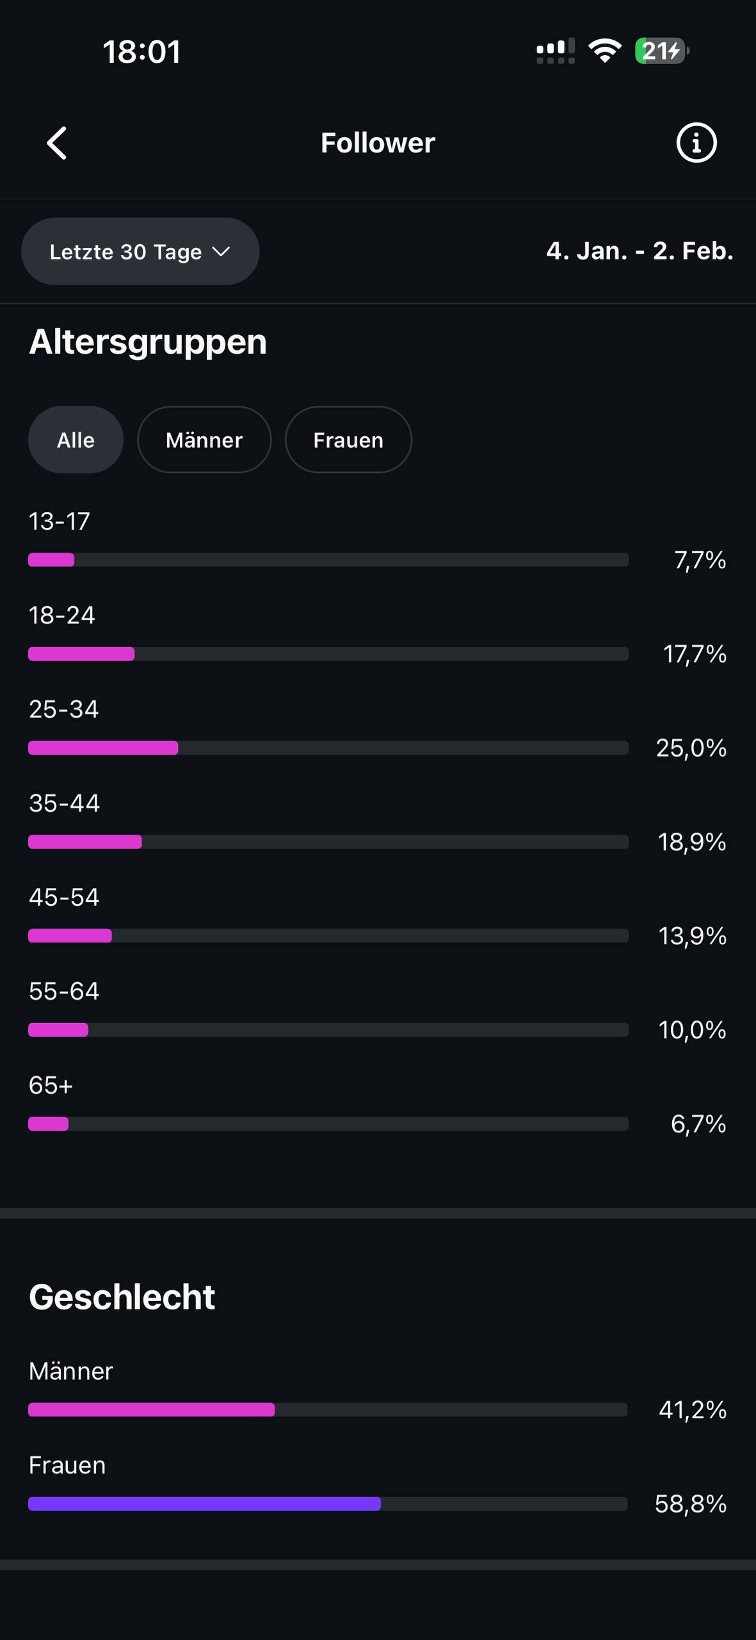Tap the battery charging indicator
Screen dimensions: 756x1640
(x=661, y=51)
